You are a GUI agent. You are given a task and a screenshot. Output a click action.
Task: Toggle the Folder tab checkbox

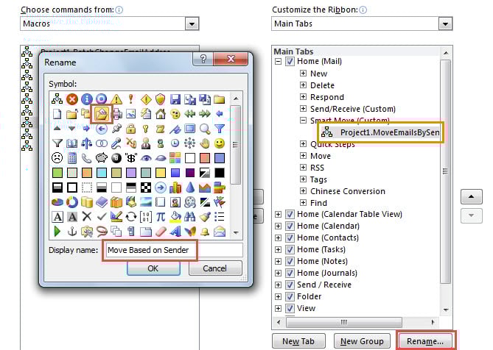290,296
